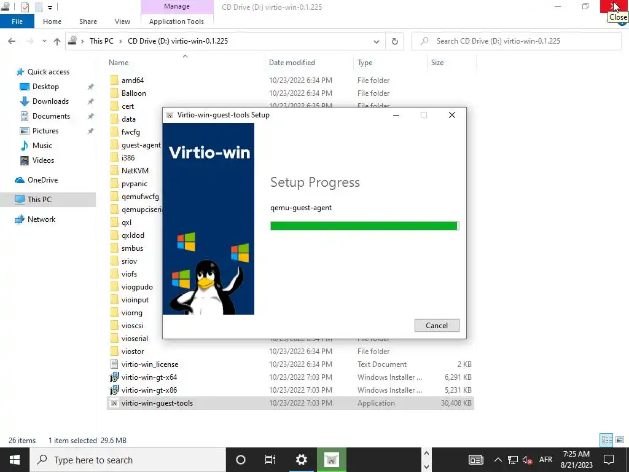Expand the address bar history dropdown
This screenshot has width=629, height=472.
point(377,41)
